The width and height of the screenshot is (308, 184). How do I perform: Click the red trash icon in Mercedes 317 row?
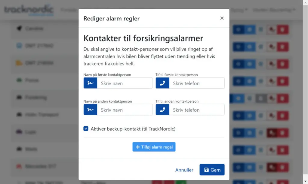click(x=282, y=167)
